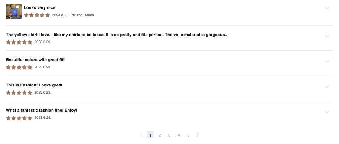Screen dimensions: 339x144
Task: Go to page 5 of reviews
Action: (x=188, y=135)
